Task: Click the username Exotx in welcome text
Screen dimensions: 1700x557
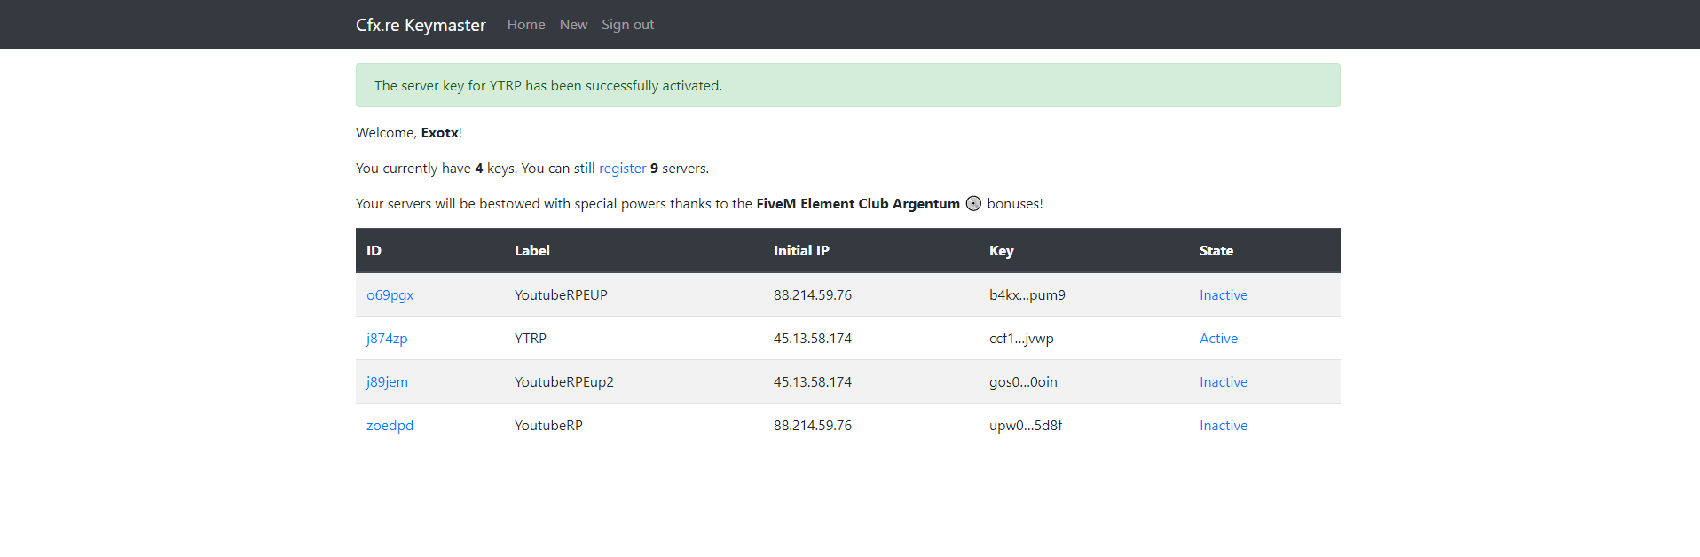Action: pyautogui.click(x=439, y=133)
